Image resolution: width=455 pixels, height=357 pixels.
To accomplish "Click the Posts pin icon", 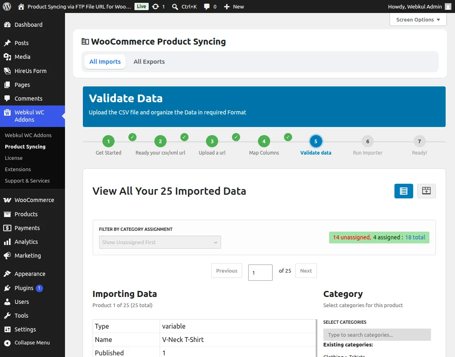I will click(7, 43).
